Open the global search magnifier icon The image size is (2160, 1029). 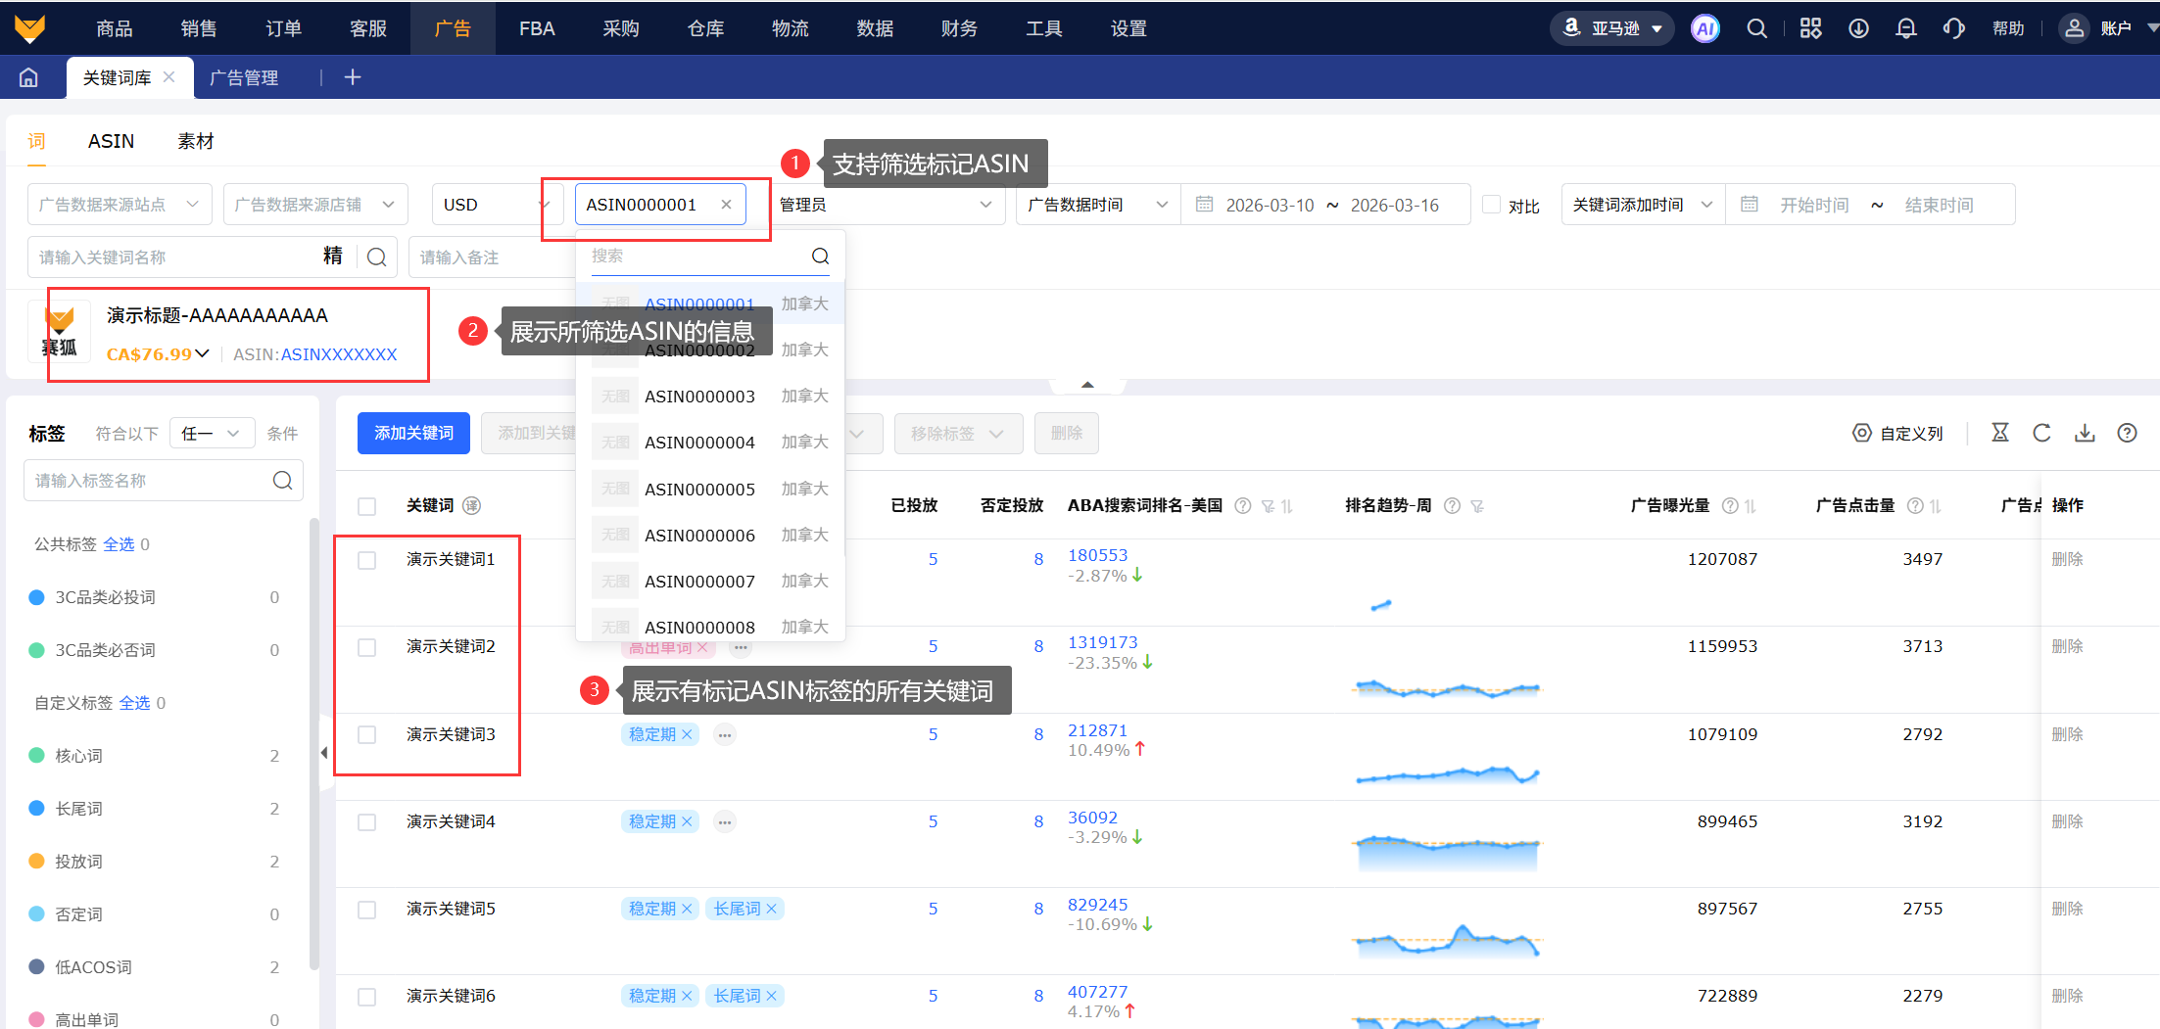click(1756, 28)
